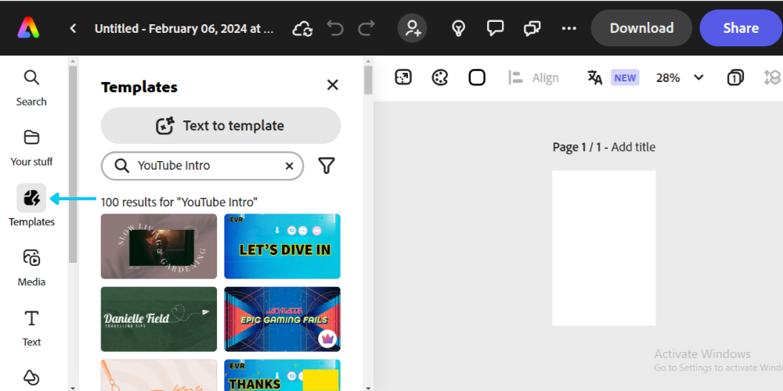Open the lightbulb tips icon
Viewport: 783px width, 391px height.
pos(458,28)
